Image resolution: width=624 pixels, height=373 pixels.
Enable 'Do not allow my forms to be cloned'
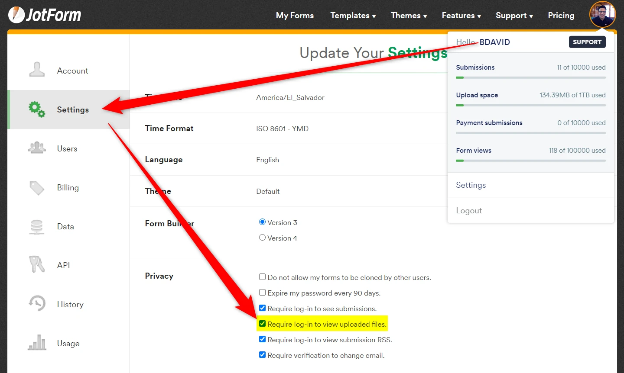tap(262, 277)
